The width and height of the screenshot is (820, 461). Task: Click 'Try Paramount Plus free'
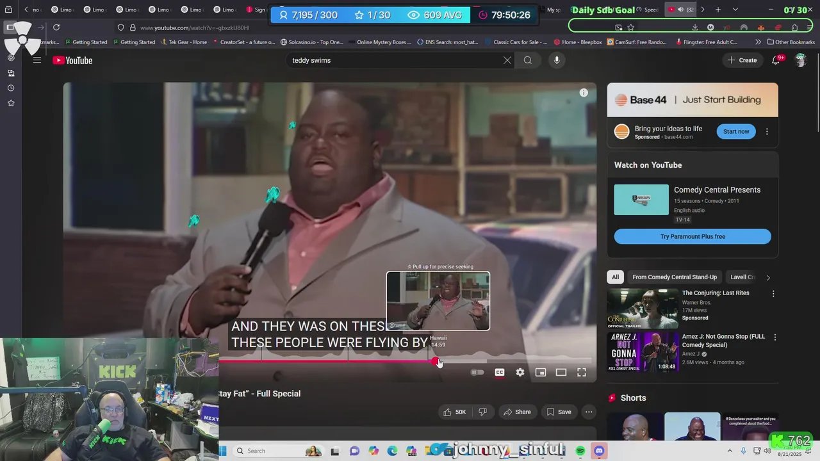(x=693, y=236)
